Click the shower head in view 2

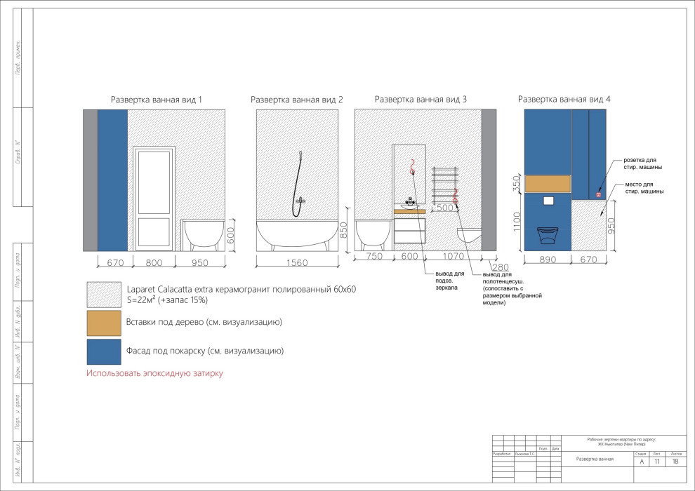coord(301,154)
